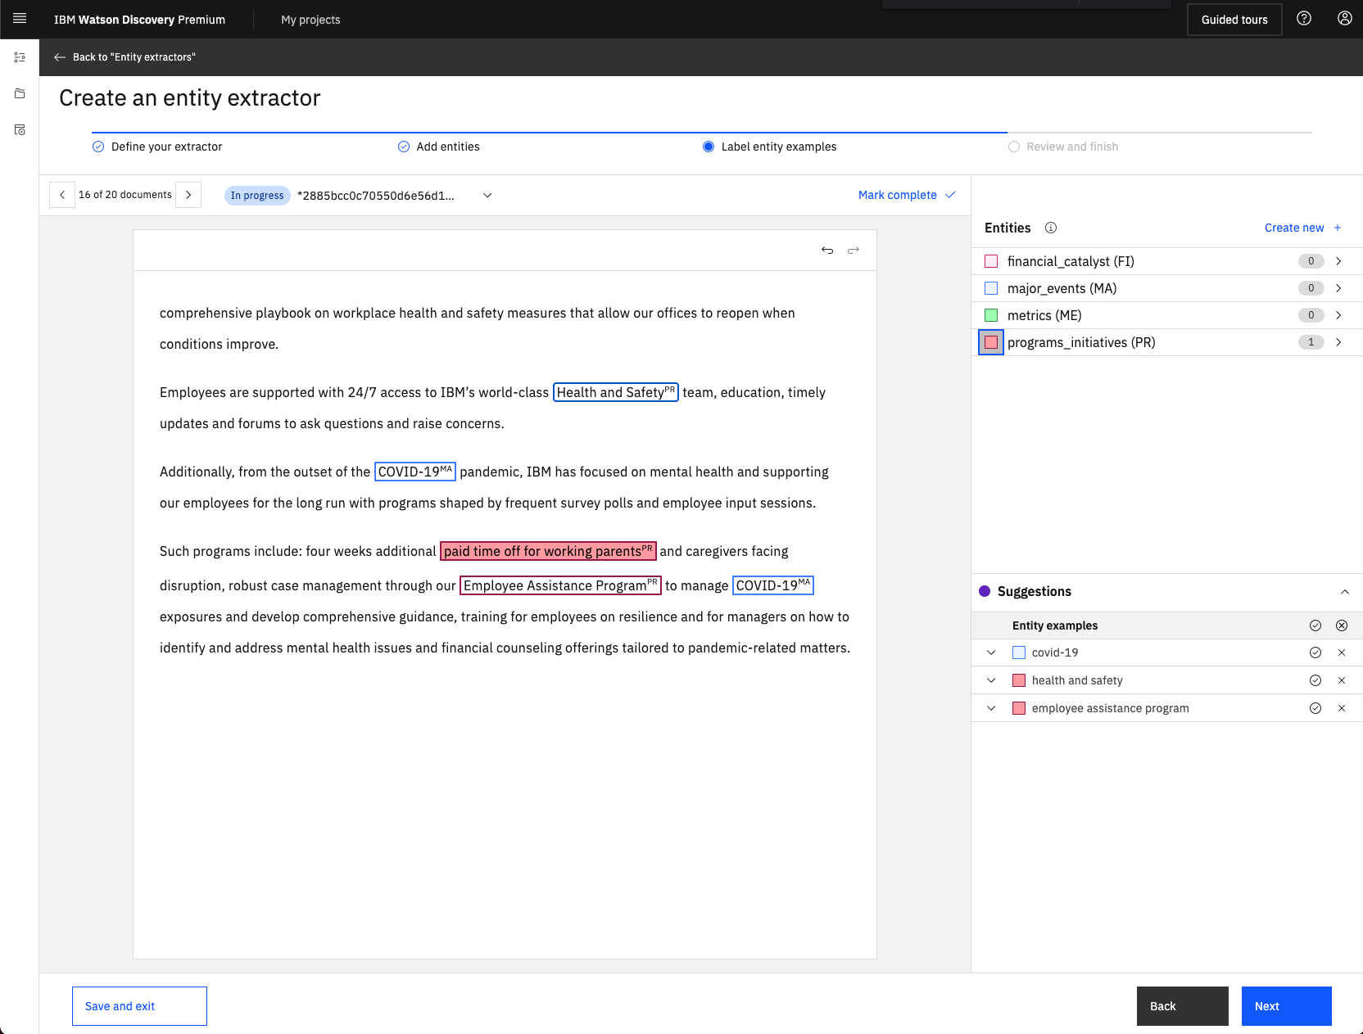Image resolution: width=1363 pixels, height=1034 pixels.
Task: Click the Next button
Action: tap(1286, 1006)
